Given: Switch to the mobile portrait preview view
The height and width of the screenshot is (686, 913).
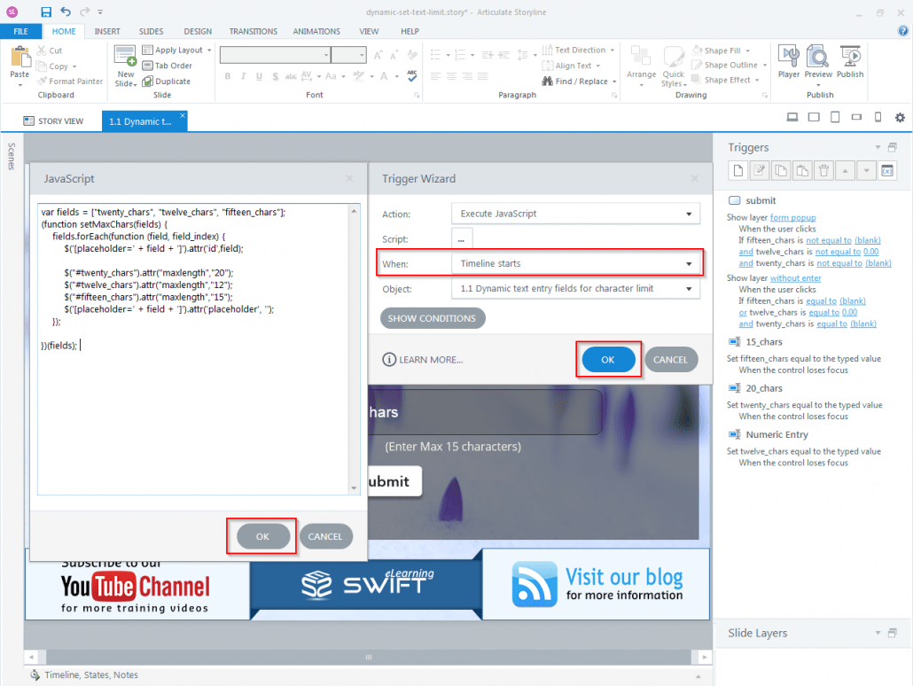Looking at the screenshot, I should [878, 117].
